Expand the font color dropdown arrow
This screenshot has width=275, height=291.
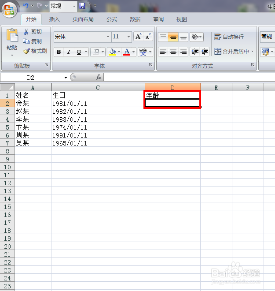click(133, 52)
